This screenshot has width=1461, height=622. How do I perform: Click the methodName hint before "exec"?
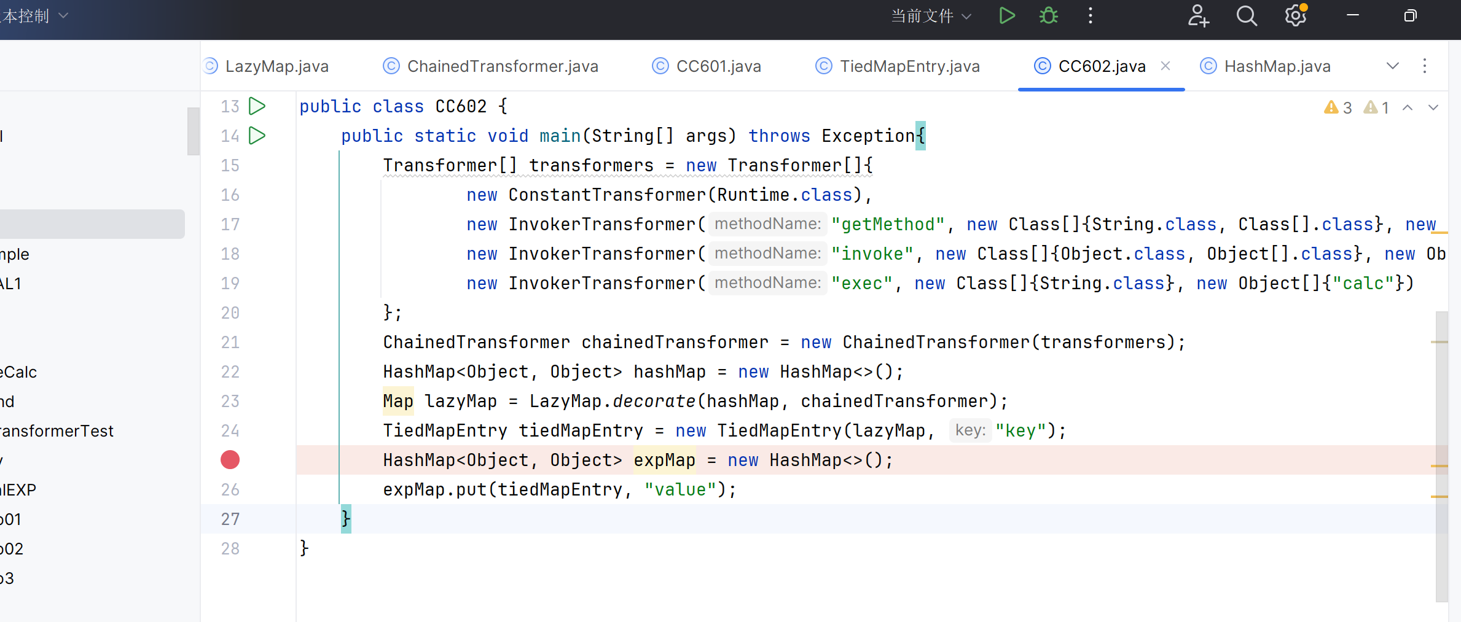[767, 283]
